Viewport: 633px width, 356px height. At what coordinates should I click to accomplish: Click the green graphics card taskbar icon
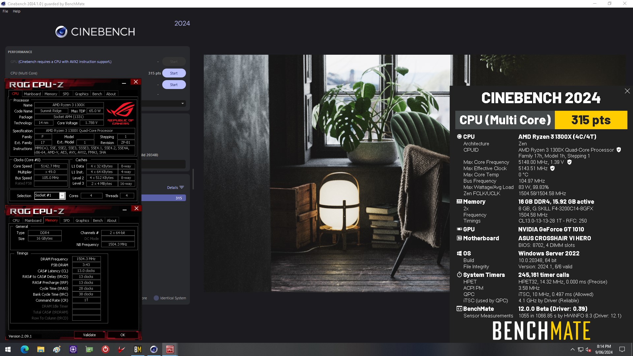coord(89,349)
